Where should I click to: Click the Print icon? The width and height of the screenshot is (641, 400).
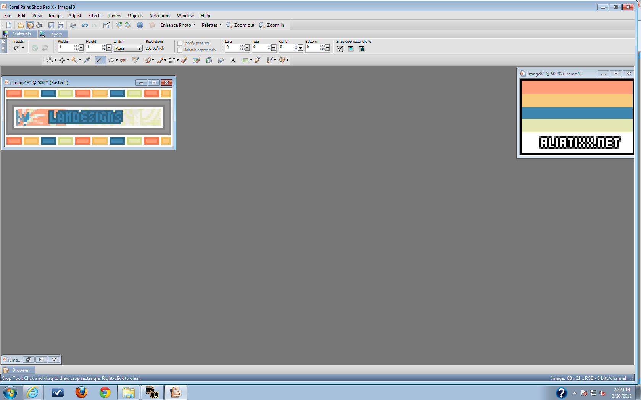tap(72, 25)
